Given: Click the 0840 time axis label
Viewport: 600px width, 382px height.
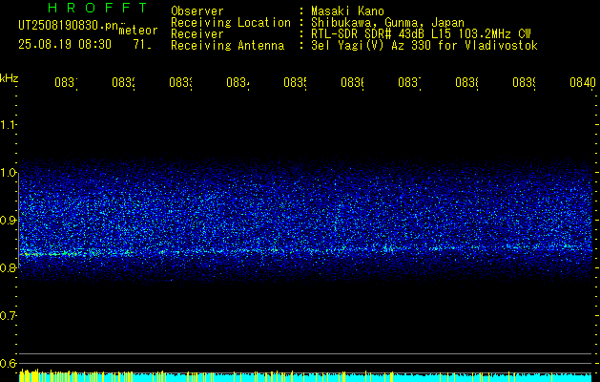Looking at the screenshot, I should [583, 82].
